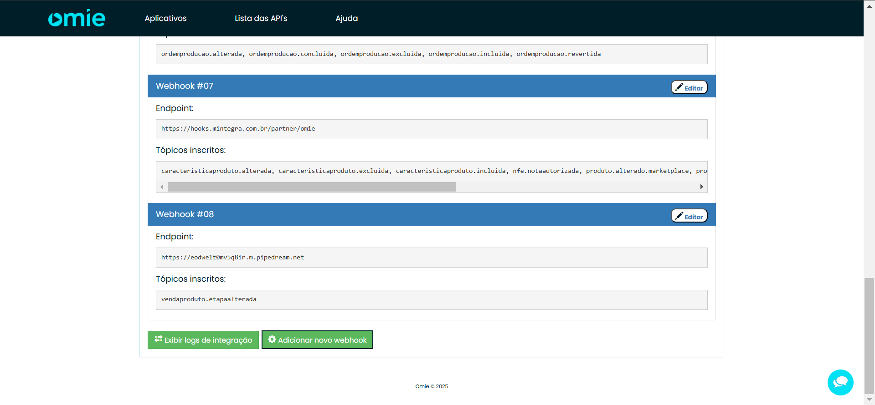This screenshot has height=405, width=875.
Task: Show integration logs via Exibir logs button
Action: (x=203, y=340)
